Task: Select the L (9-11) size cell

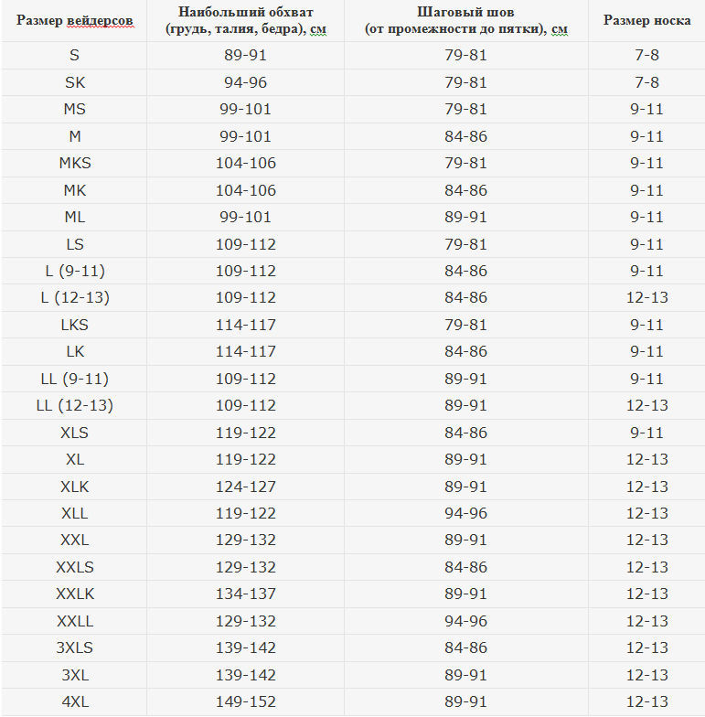Action: click(x=75, y=271)
